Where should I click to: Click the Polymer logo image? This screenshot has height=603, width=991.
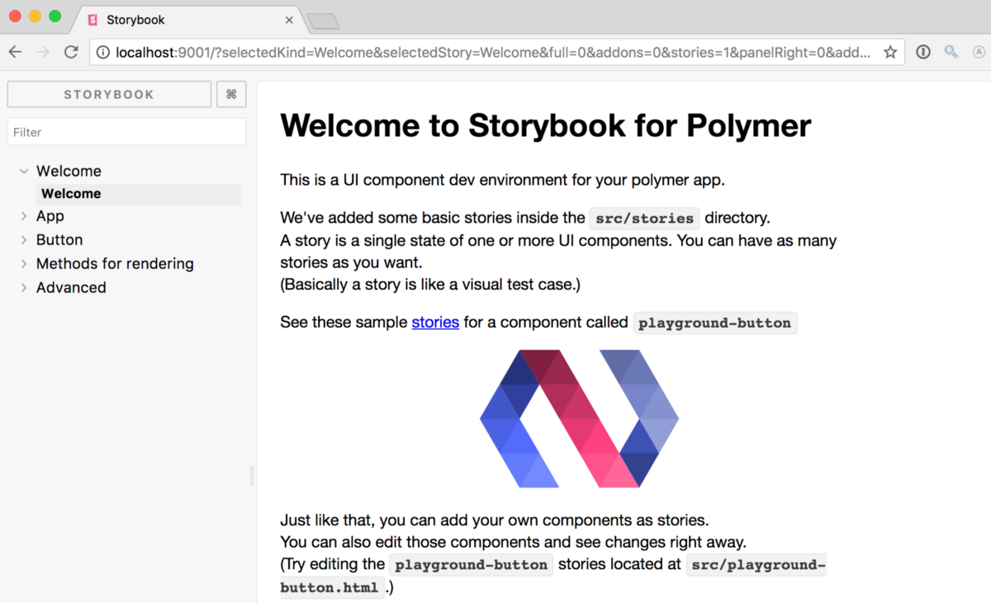[x=579, y=418]
